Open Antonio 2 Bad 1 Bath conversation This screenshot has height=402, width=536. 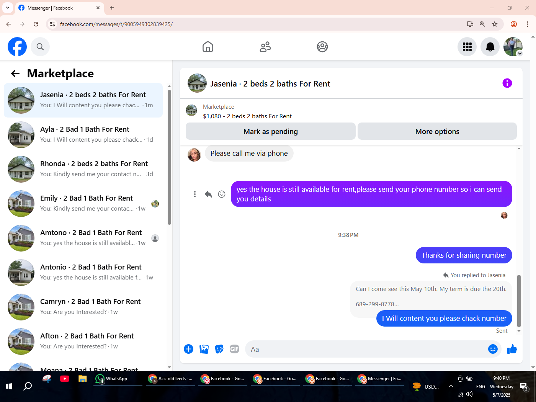83,273
